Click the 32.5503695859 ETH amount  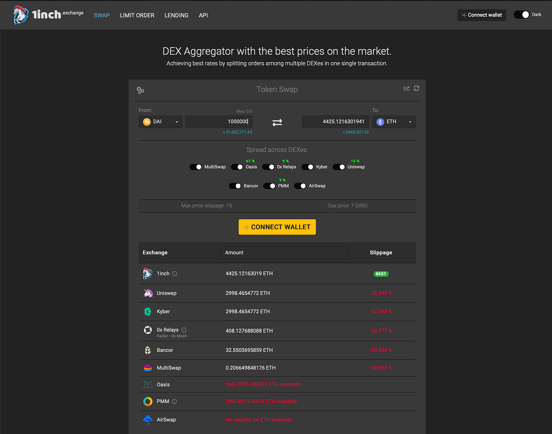point(249,350)
